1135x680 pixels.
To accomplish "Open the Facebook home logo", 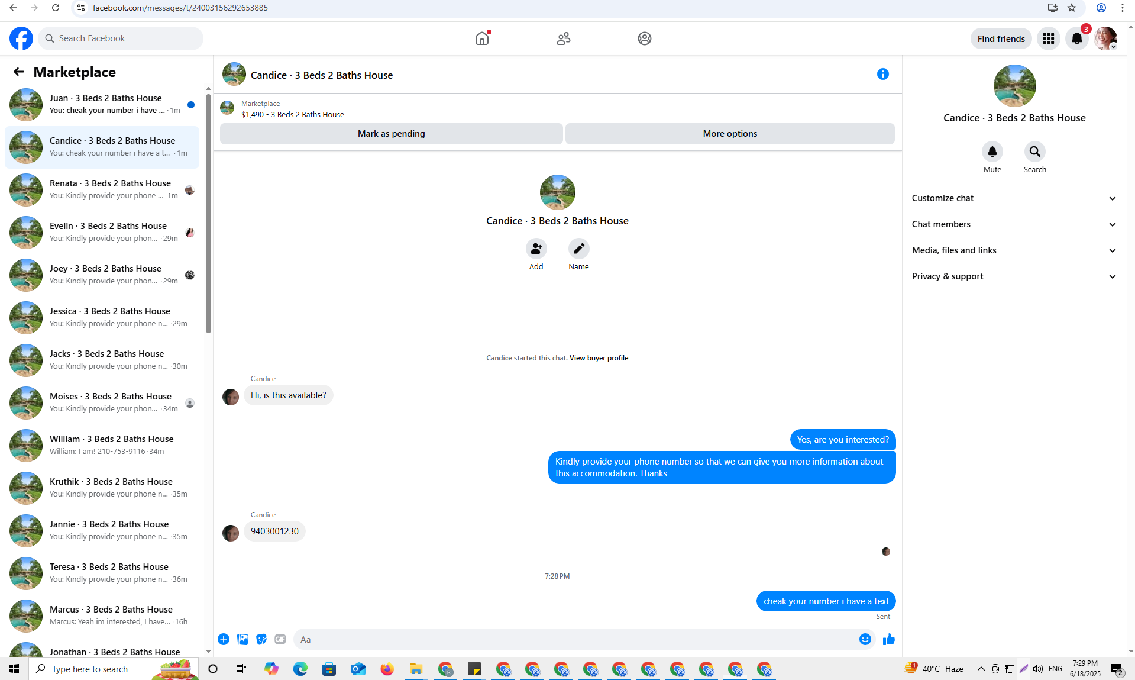I will click(21, 38).
